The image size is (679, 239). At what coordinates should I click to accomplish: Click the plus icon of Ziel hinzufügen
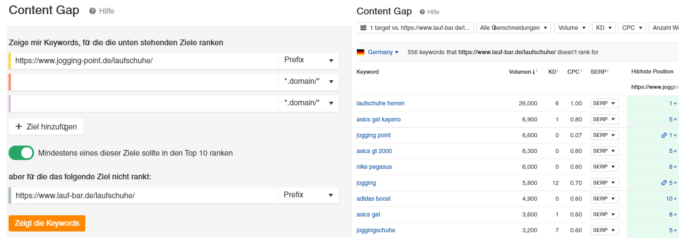point(19,127)
